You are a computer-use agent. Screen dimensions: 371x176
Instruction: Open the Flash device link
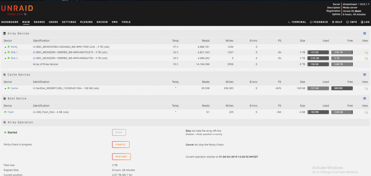point(11,112)
